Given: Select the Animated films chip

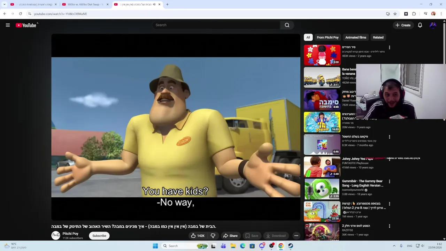Looking at the screenshot, I should point(356,37).
